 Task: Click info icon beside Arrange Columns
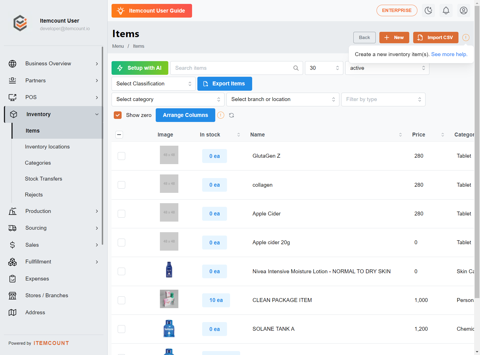pos(221,115)
